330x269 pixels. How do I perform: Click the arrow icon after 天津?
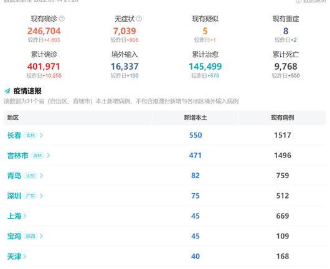coord(25,257)
